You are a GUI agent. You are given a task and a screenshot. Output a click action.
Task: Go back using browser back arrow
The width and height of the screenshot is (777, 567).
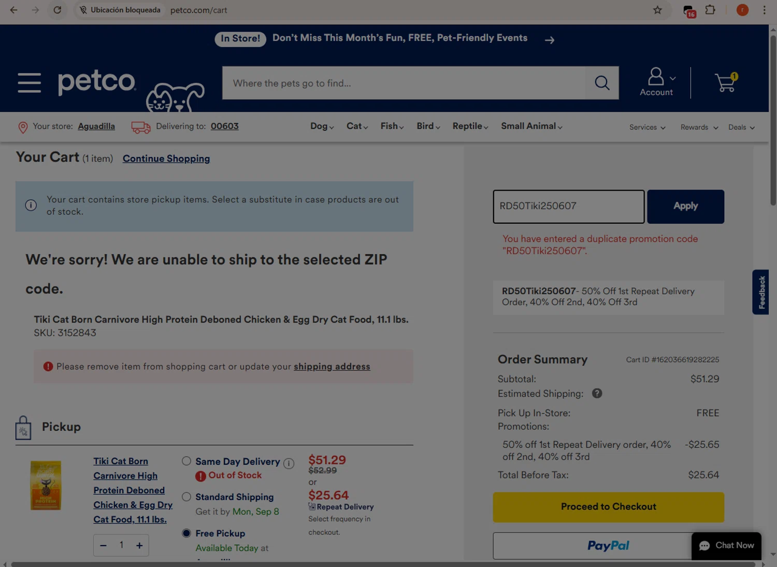pos(14,10)
